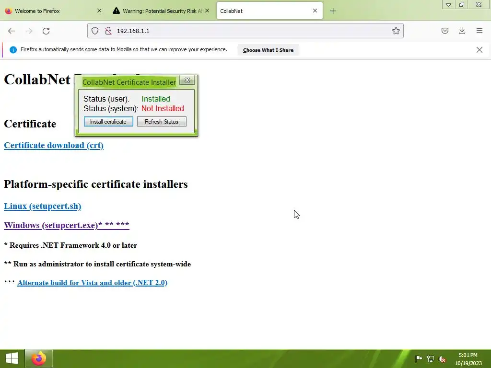This screenshot has height=368, width=491.
Task: Open Firefox from the taskbar
Action: [x=39, y=358]
